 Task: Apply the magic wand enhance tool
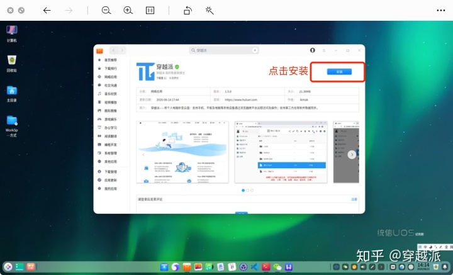pos(210,11)
